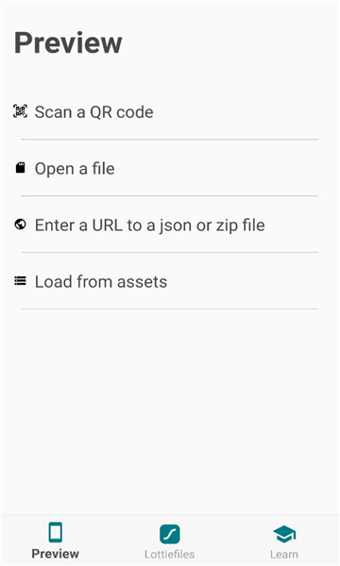This screenshot has height=566, width=340.
Task: Click the divider line under the URL option
Action: (x=169, y=252)
